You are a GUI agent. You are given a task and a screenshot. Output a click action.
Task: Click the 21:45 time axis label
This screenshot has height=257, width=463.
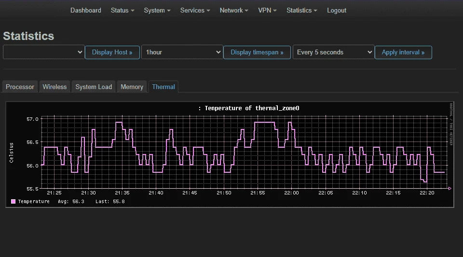[190, 193]
